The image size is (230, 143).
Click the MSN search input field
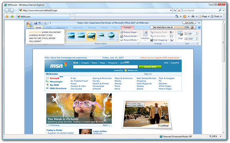[x=105, y=67]
